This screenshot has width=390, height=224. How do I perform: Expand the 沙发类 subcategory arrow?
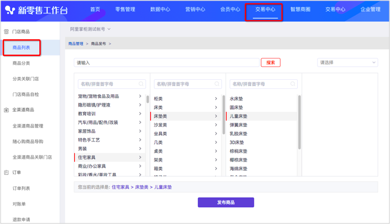[x=216, y=125]
